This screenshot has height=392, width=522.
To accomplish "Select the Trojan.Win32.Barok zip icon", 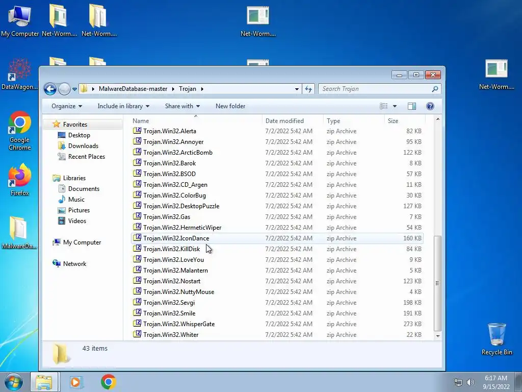I will [x=137, y=163].
